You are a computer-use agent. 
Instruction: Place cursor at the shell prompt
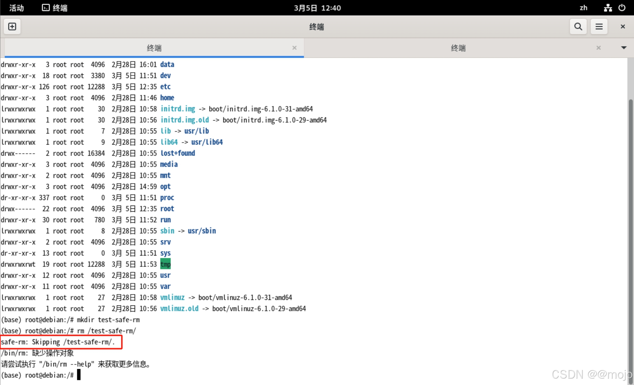(x=78, y=375)
